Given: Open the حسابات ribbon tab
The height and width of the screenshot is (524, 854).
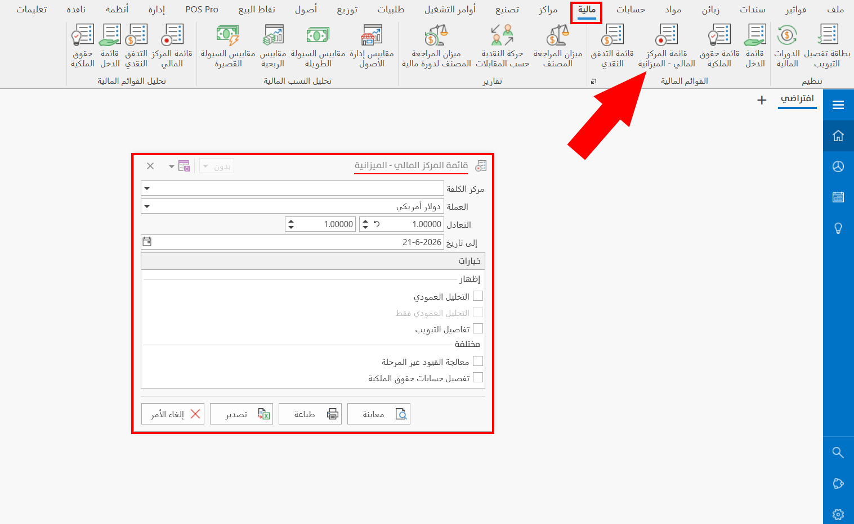Looking at the screenshot, I should [x=631, y=10].
